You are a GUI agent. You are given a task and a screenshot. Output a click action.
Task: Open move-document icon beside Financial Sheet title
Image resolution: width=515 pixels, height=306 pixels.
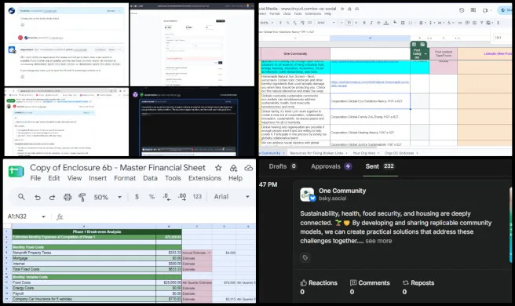coord(233,168)
